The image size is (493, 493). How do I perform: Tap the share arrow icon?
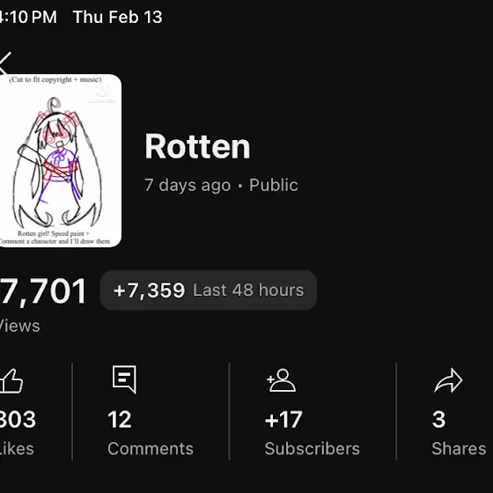click(x=448, y=380)
